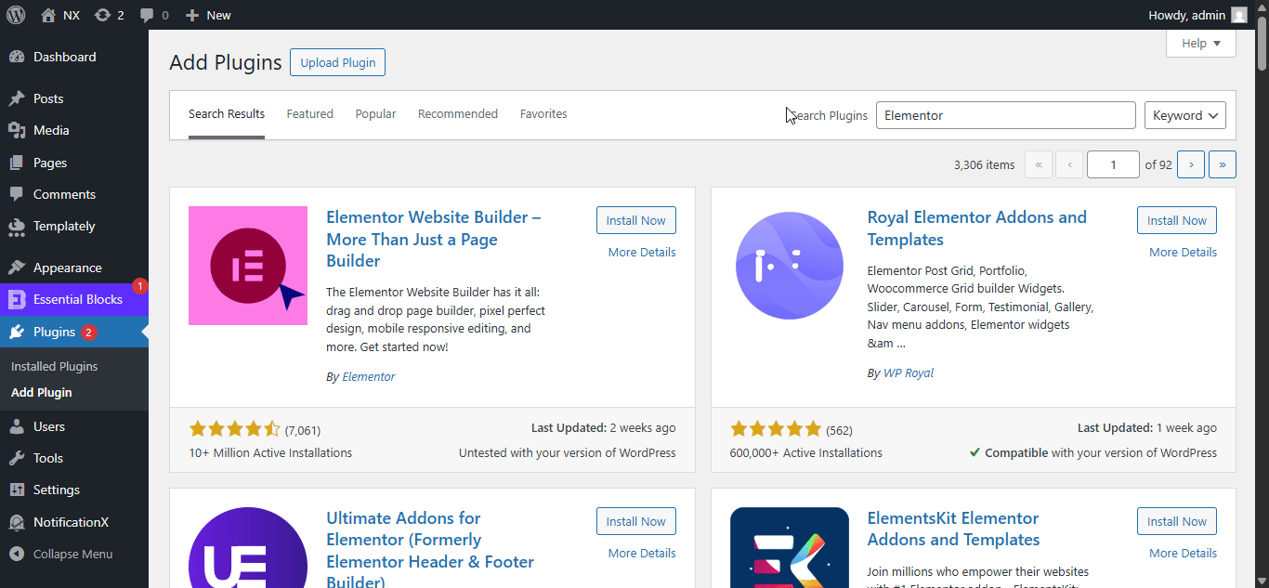Open More Details for ElementsKit
Viewport: 1269px width, 588px height.
[x=1183, y=554]
